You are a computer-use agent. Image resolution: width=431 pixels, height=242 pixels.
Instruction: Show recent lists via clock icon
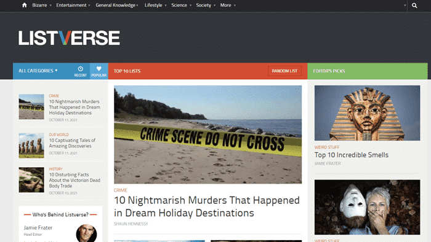point(80,71)
